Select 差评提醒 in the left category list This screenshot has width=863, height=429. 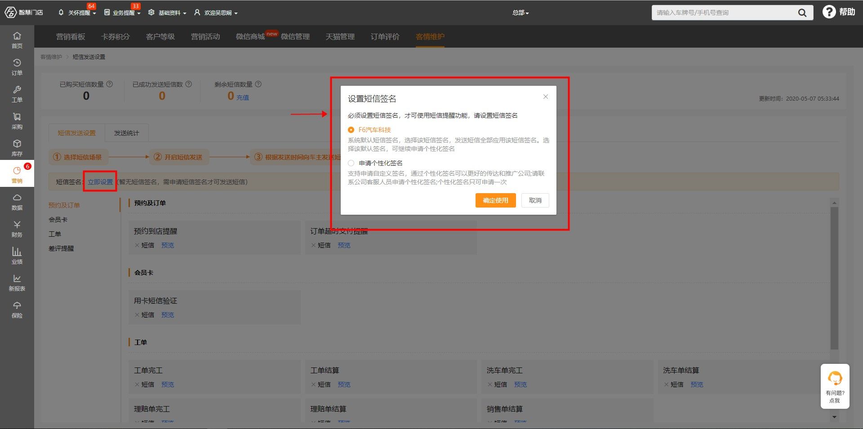click(x=61, y=248)
